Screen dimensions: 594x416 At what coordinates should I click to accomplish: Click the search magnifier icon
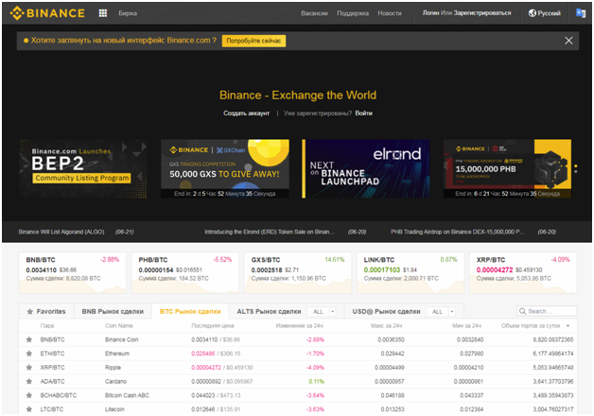point(522,311)
